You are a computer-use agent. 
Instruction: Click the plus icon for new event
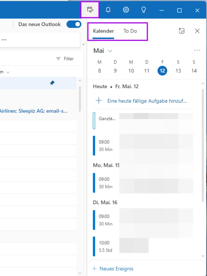click(x=94, y=269)
